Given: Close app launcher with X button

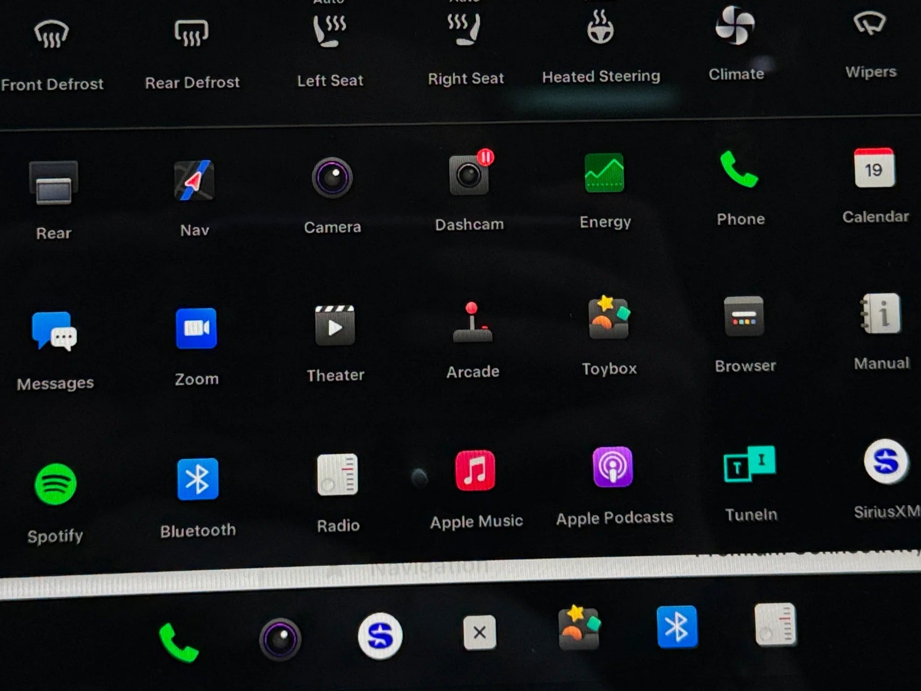Looking at the screenshot, I should tap(479, 633).
